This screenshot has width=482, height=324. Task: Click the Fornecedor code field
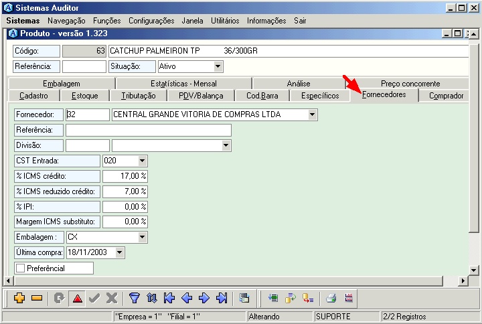pos(88,114)
